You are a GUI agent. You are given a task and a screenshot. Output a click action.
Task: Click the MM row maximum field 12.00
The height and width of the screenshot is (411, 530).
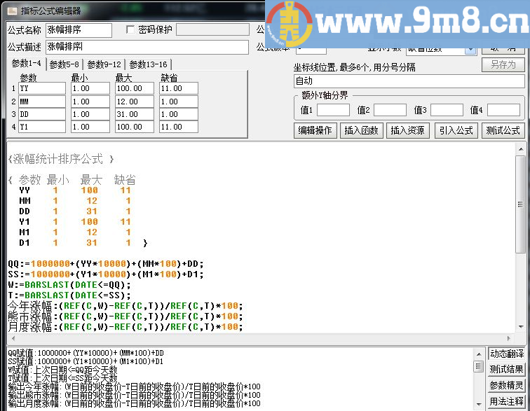[x=135, y=102]
